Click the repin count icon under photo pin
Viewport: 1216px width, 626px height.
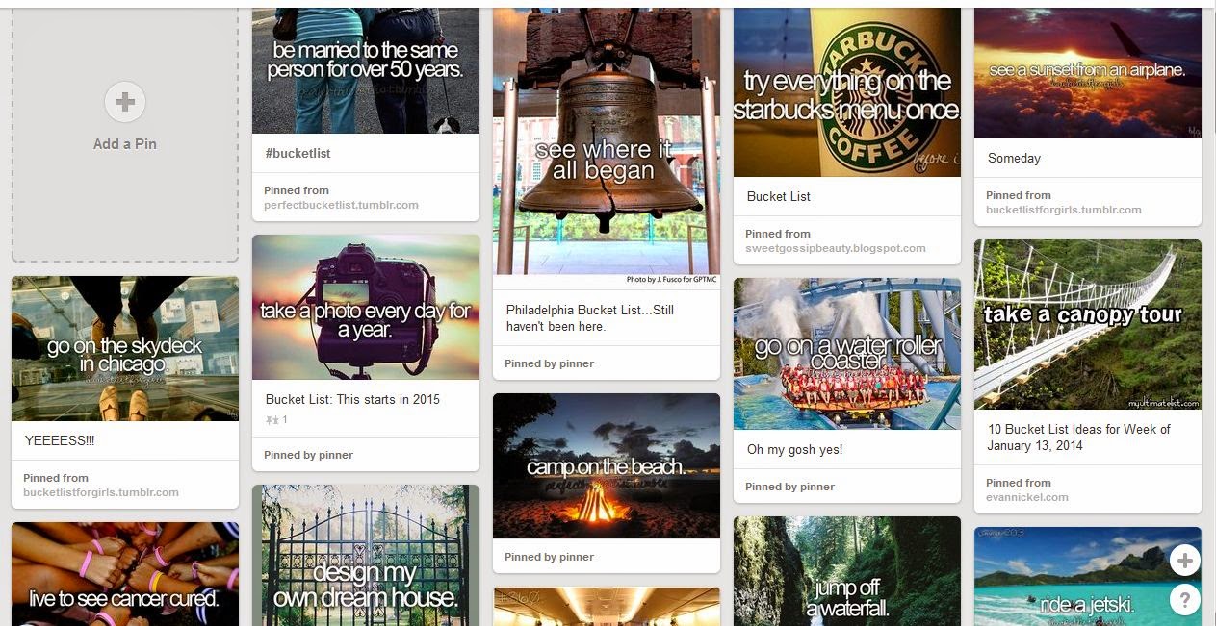[272, 420]
